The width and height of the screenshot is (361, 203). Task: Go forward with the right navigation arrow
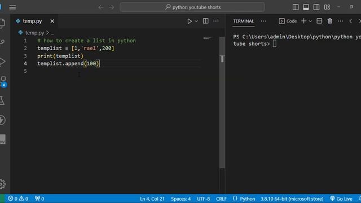point(112,7)
